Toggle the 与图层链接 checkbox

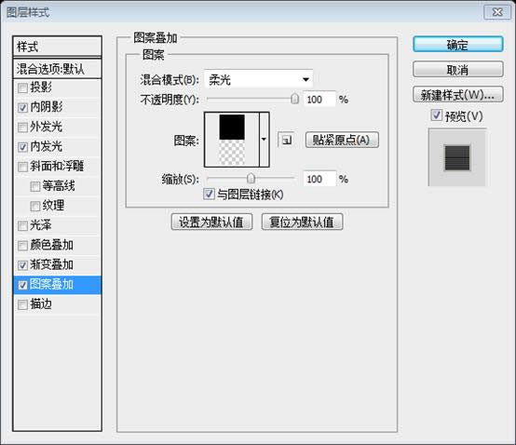209,194
